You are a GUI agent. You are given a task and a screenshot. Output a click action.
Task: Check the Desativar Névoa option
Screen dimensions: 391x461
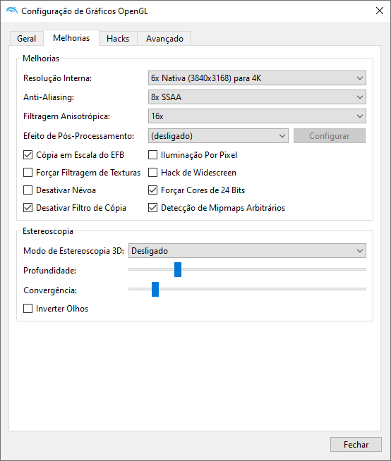(28, 190)
